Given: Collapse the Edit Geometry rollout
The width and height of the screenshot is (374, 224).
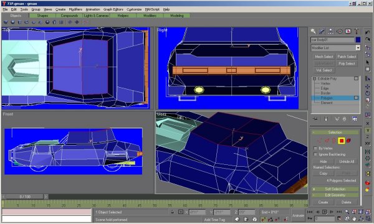Looking at the screenshot, I should [335, 195].
